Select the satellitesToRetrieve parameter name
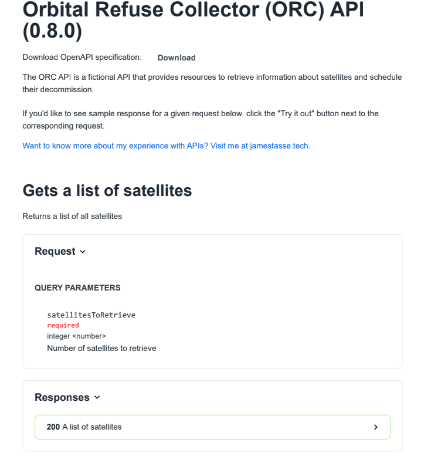431x456 pixels. pos(91,315)
